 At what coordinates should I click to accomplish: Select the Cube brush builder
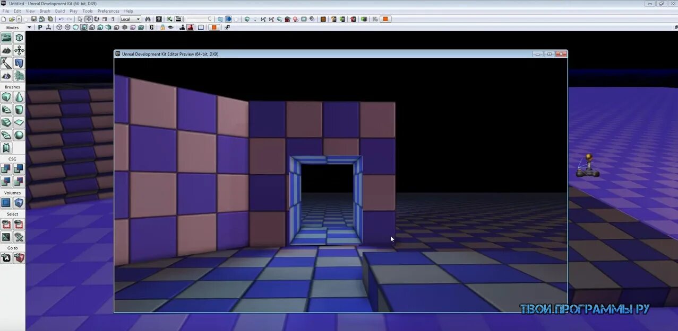click(7, 96)
